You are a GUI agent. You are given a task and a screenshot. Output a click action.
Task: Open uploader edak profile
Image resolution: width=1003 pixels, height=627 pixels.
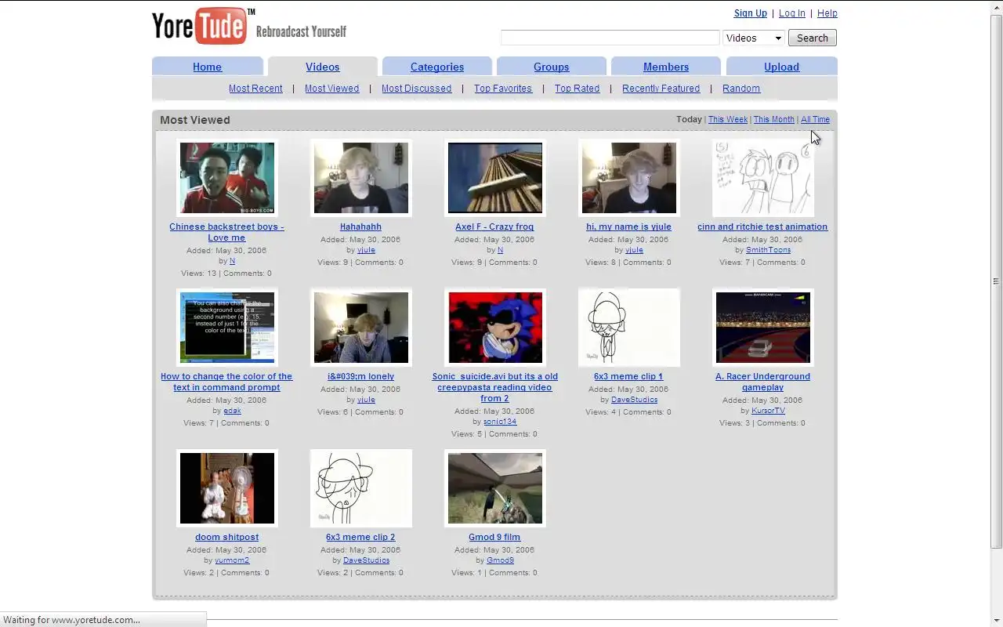(232, 411)
